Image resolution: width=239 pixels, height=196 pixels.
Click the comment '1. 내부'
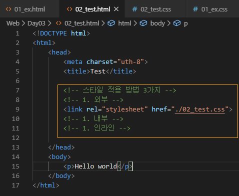(93, 118)
